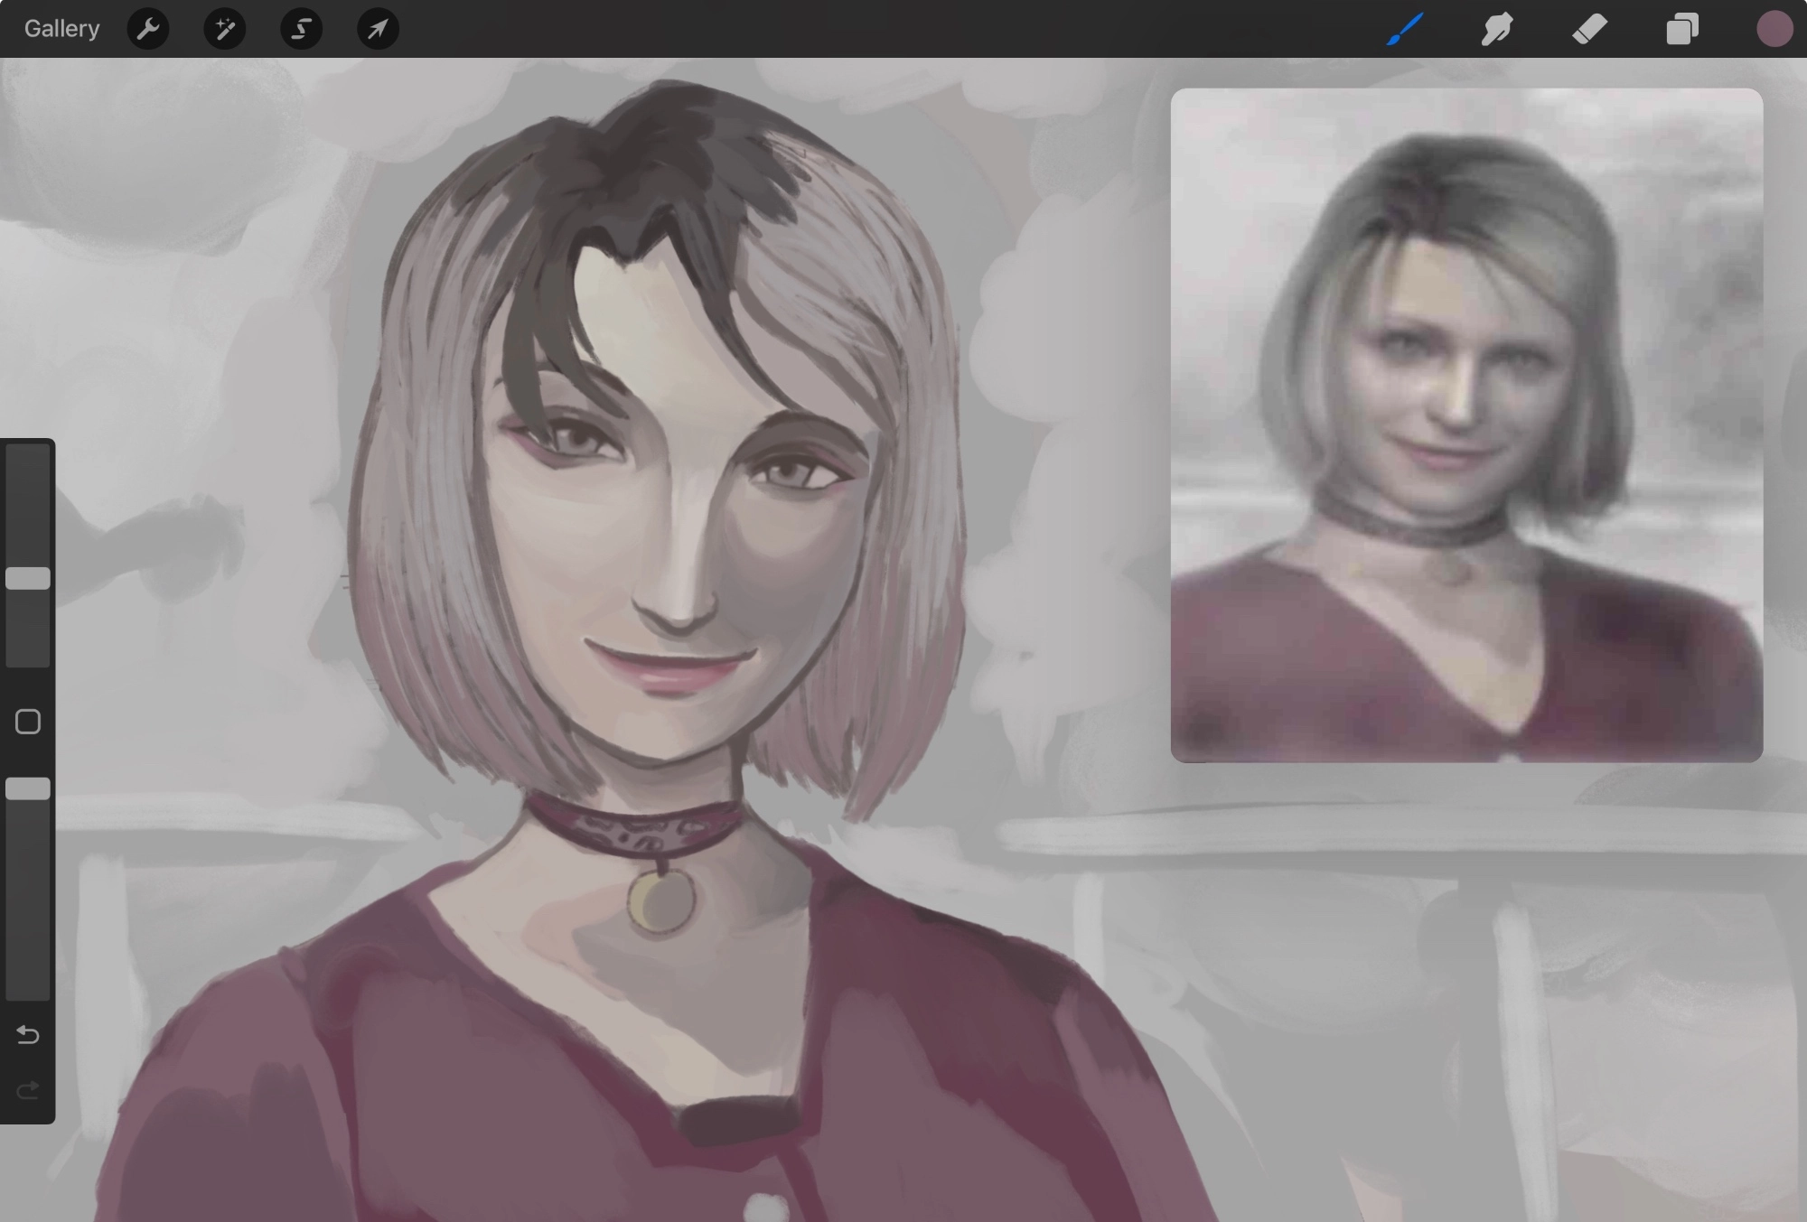Select the Brush tool

coord(1405,29)
